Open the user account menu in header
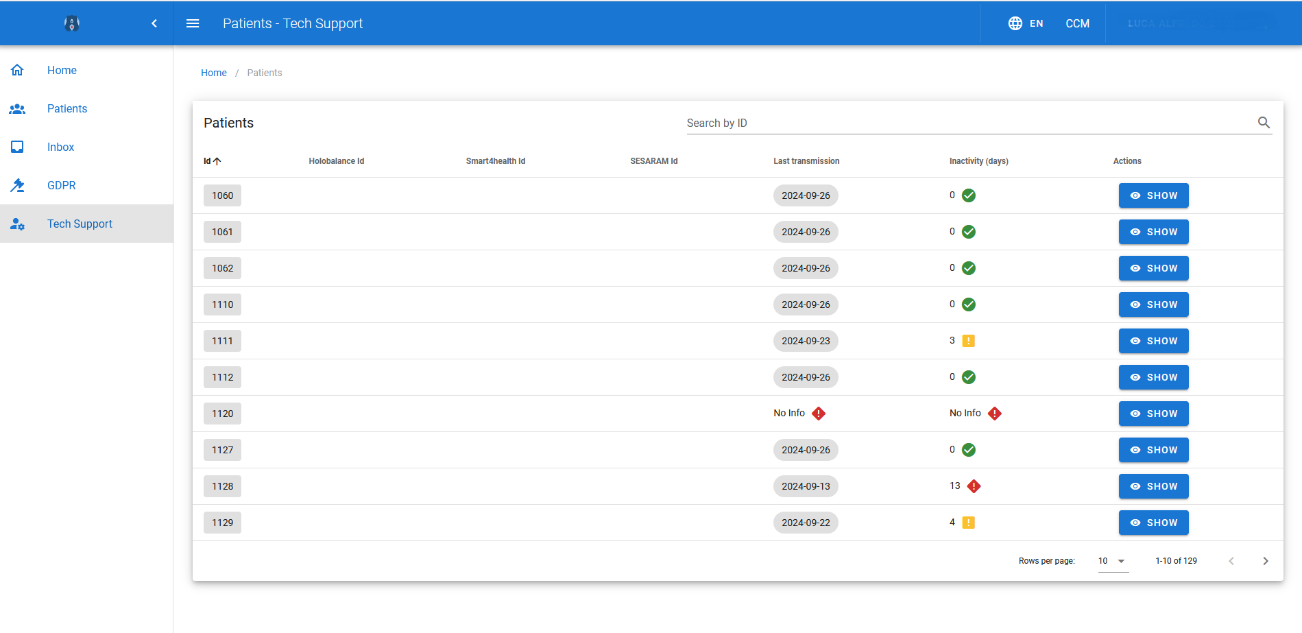Screen dimensions: 1302x633 pos(1200,23)
